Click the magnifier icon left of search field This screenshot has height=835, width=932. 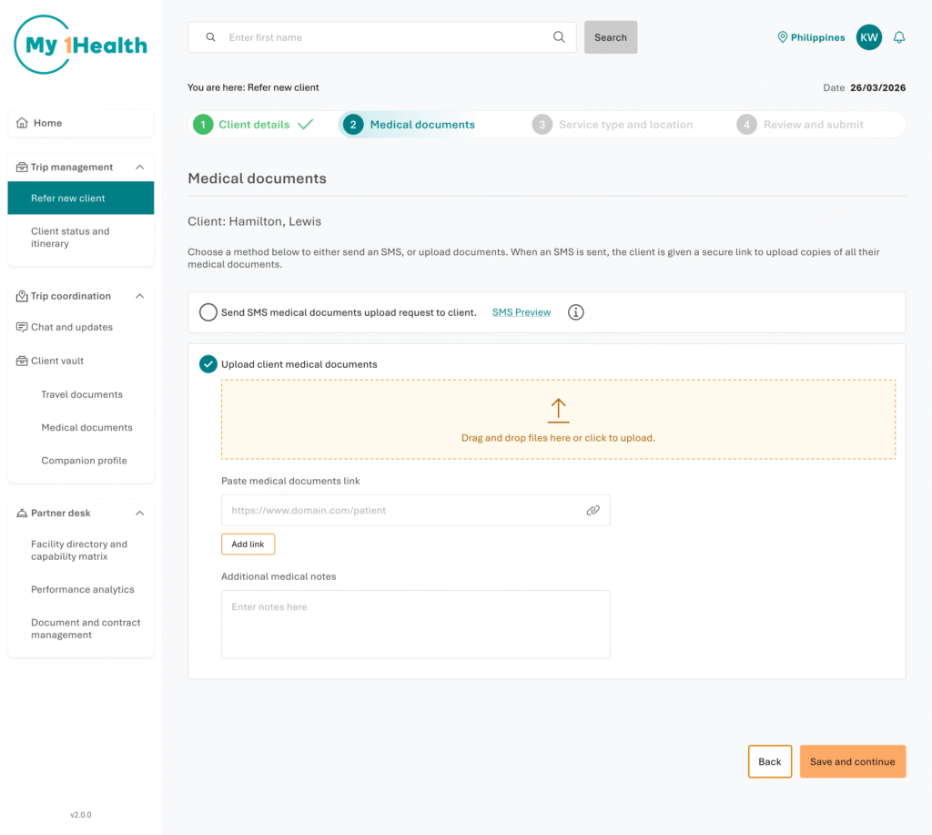210,36
